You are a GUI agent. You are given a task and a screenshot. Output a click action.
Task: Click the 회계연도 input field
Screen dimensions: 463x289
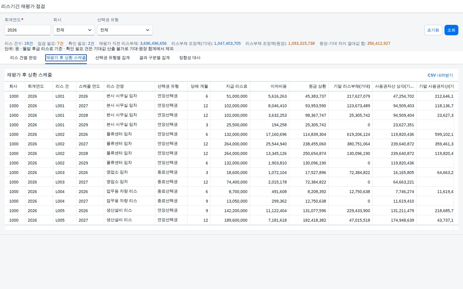(x=28, y=30)
